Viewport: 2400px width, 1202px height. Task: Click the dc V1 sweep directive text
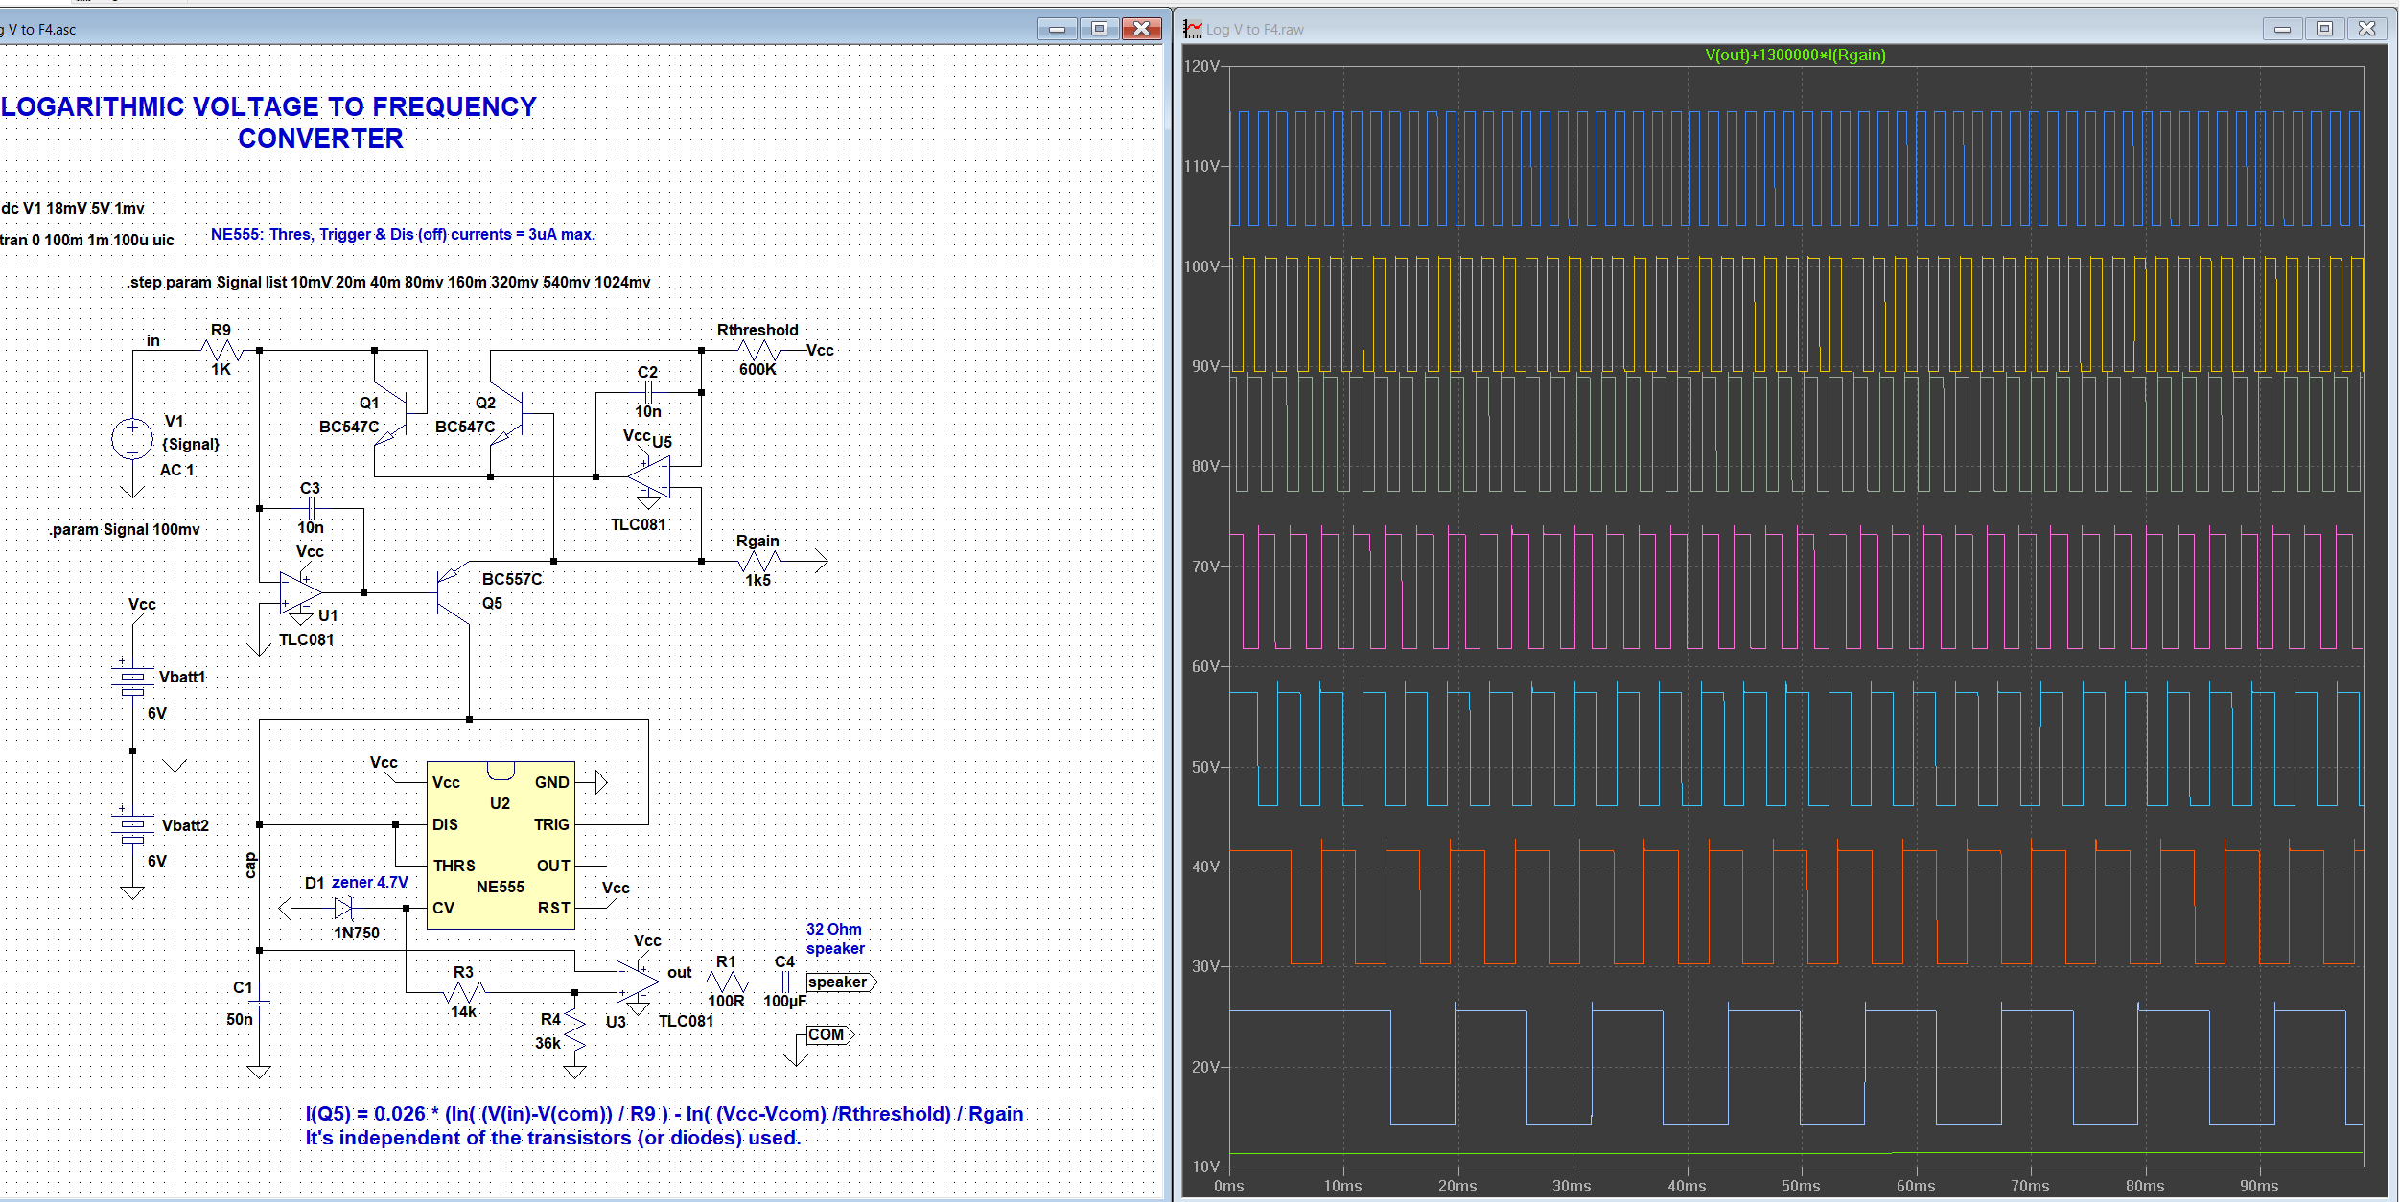(x=73, y=208)
